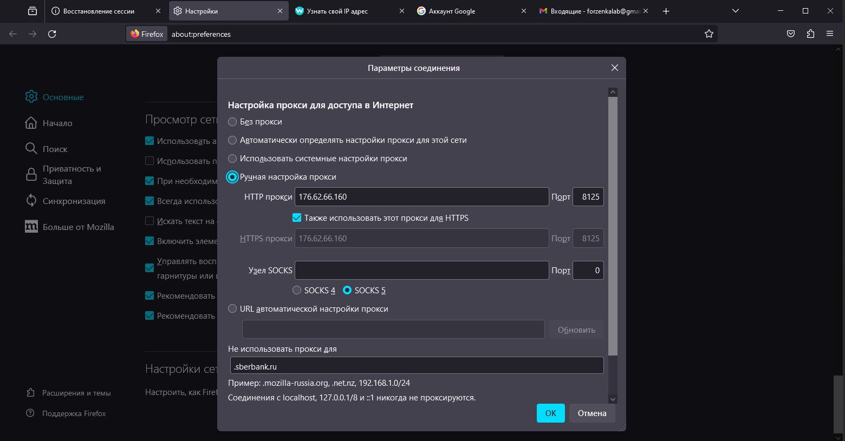Click scrollbar up arrow in dialog

tap(613, 93)
